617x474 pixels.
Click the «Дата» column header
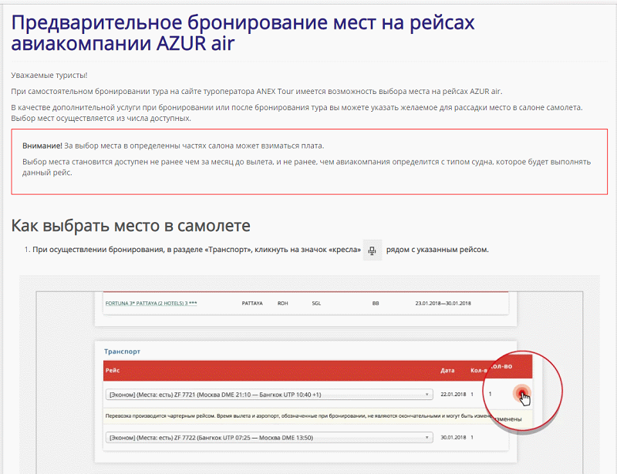(447, 371)
